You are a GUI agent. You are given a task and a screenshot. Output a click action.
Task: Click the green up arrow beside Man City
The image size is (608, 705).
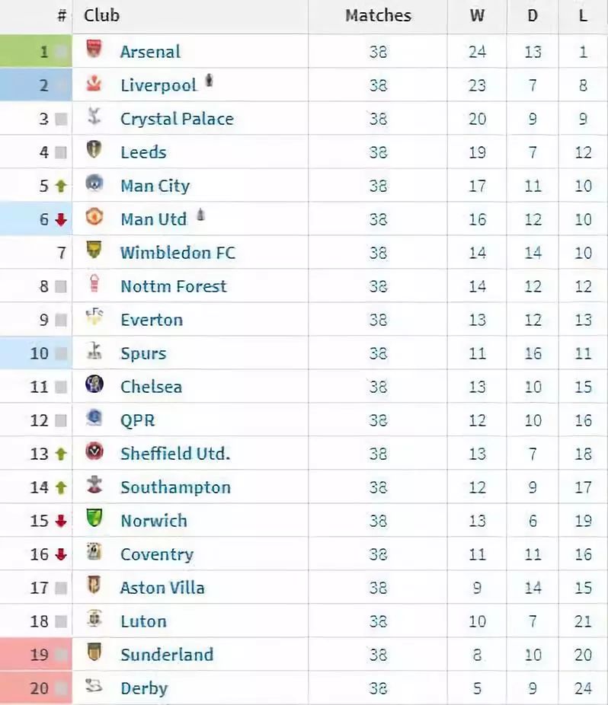(x=61, y=186)
